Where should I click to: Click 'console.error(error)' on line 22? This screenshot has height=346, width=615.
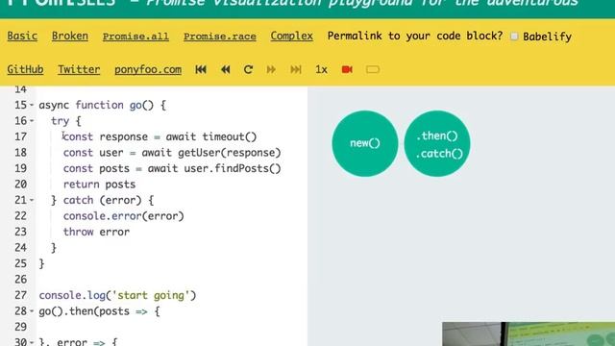coord(124,216)
